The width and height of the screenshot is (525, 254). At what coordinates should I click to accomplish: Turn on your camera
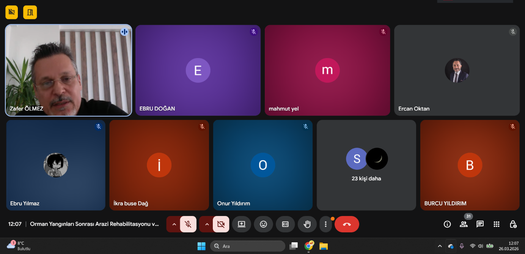click(221, 224)
